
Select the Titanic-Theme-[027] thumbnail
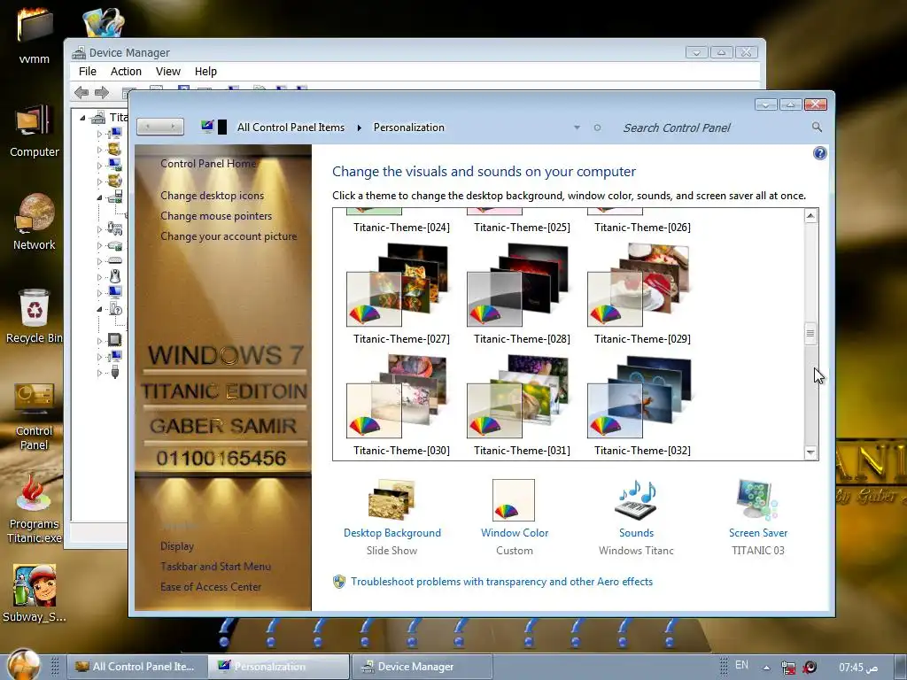(397, 285)
